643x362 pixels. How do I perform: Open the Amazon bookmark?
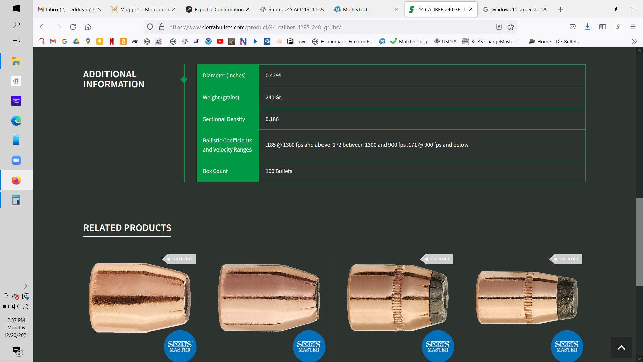tap(123, 41)
